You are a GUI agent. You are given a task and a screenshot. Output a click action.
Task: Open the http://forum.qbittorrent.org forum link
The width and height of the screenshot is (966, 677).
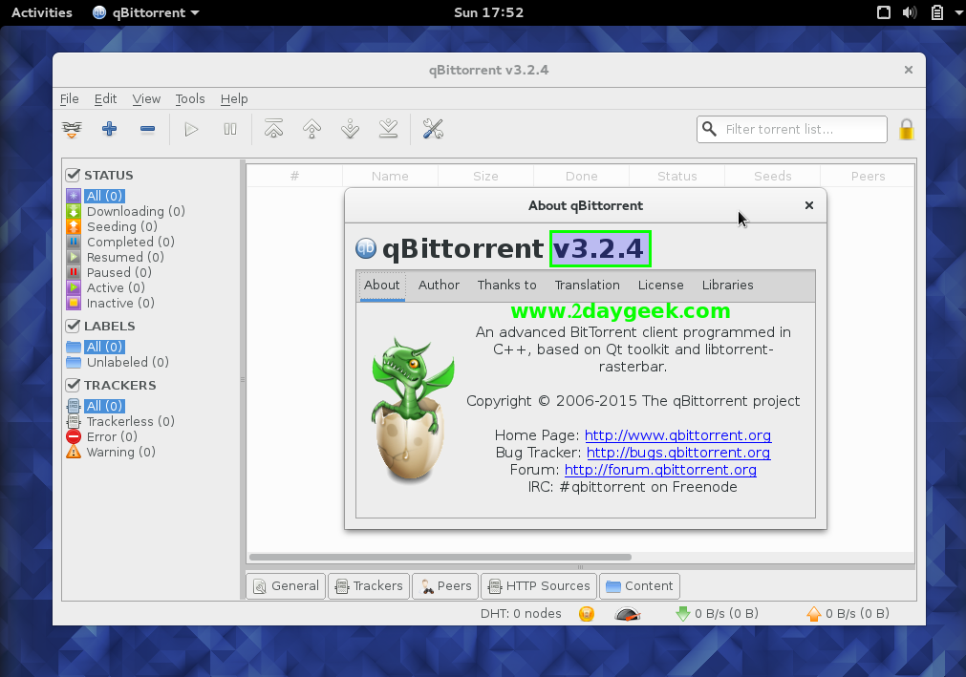click(660, 470)
